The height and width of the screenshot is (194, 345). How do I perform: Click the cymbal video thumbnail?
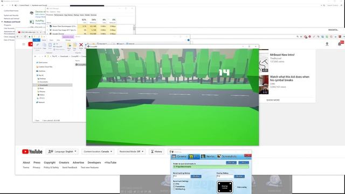pyautogui.click(x=264, y=85)
